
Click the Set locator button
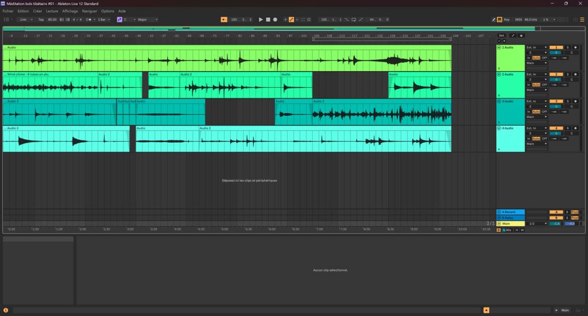(x=501, y=36)
